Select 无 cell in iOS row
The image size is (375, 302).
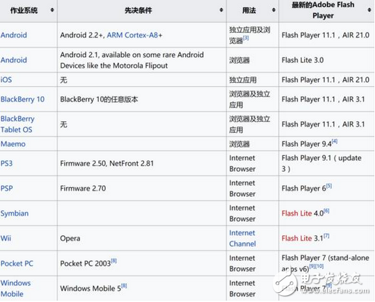(x=142, y=79)
